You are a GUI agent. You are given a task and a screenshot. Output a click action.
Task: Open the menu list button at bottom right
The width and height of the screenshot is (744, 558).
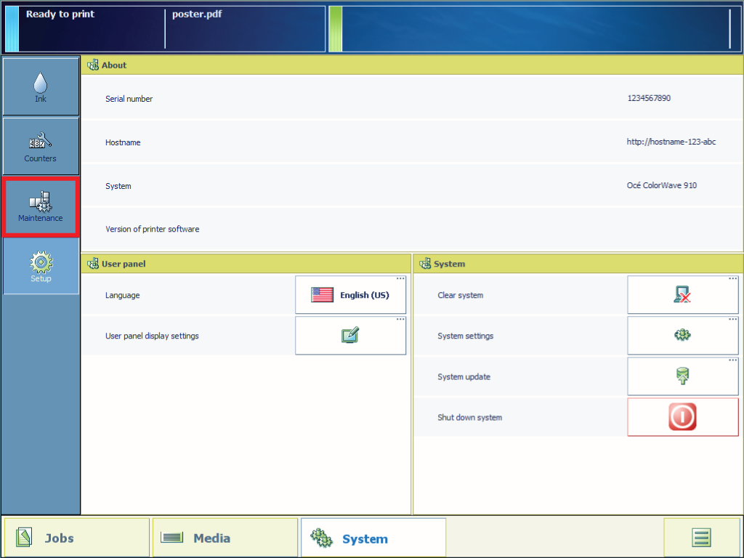pos(702,538)
